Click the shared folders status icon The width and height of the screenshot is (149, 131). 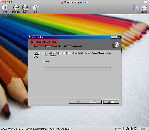tap(143, 129)
